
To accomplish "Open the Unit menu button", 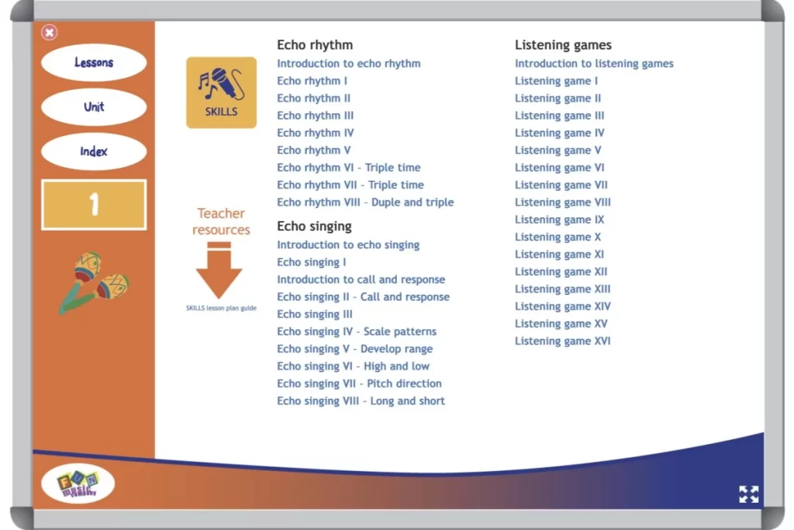I will tap(94, 107).
